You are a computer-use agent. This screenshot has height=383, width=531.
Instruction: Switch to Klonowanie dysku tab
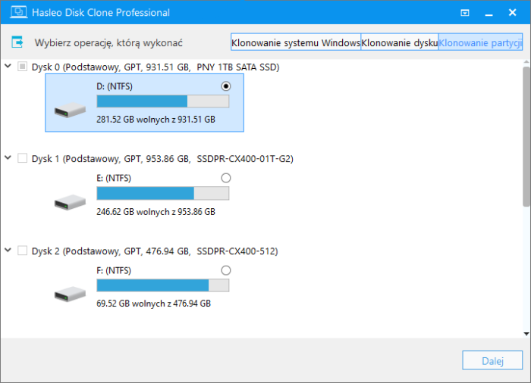pos(400,43)
